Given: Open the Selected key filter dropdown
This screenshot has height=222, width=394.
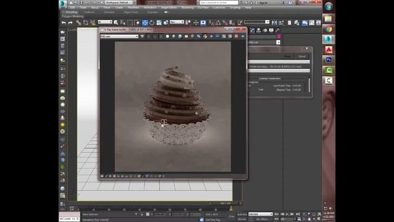Looking at the screenshot, I should [x=260, y=214].
